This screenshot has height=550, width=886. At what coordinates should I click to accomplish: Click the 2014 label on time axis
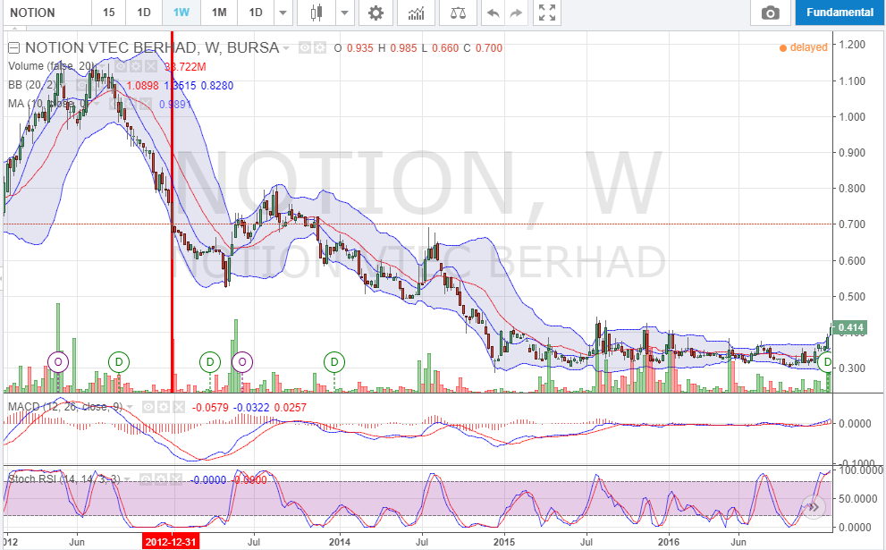click(x=340, y=542)
